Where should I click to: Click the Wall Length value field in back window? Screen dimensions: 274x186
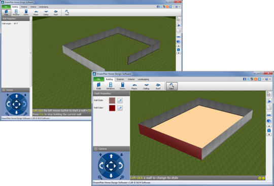16,23
